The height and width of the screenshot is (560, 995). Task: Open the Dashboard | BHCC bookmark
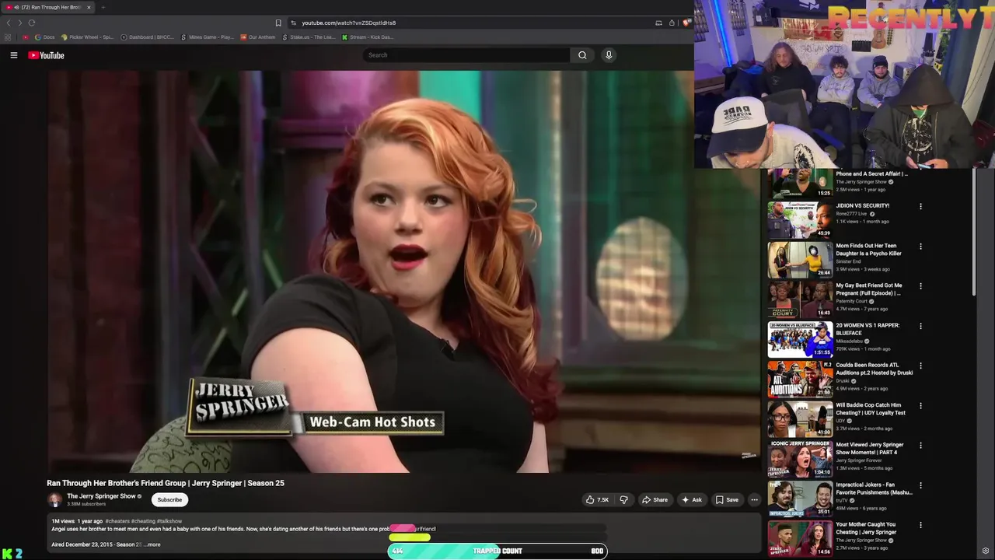click(x=148, y=37)
